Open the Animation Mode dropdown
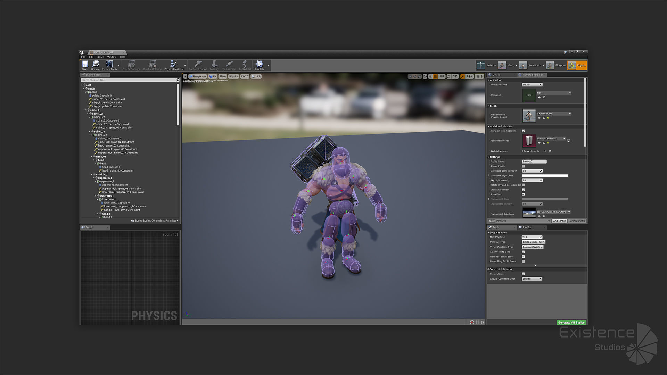Image resolution: width=667 pixels, height=375 pixels. [532, 85]
